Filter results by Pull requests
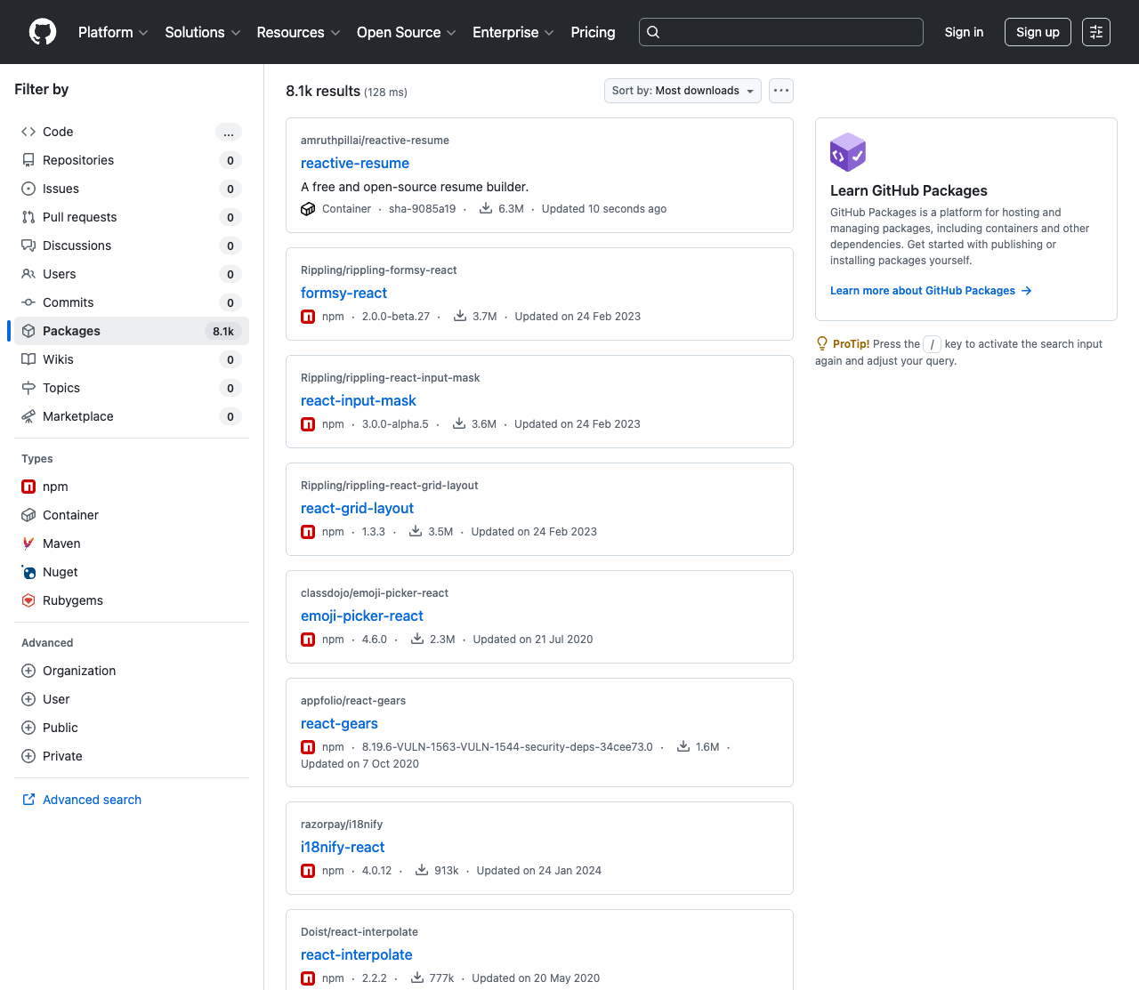This screenshot has height=990, width=1139. (132, 217)
